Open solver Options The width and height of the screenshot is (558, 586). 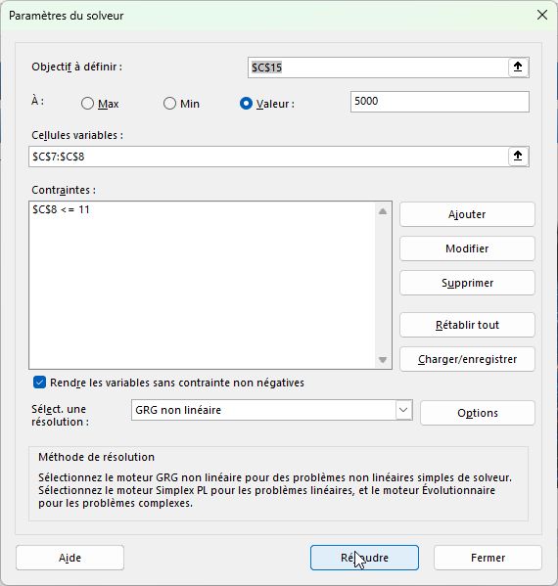478,413
